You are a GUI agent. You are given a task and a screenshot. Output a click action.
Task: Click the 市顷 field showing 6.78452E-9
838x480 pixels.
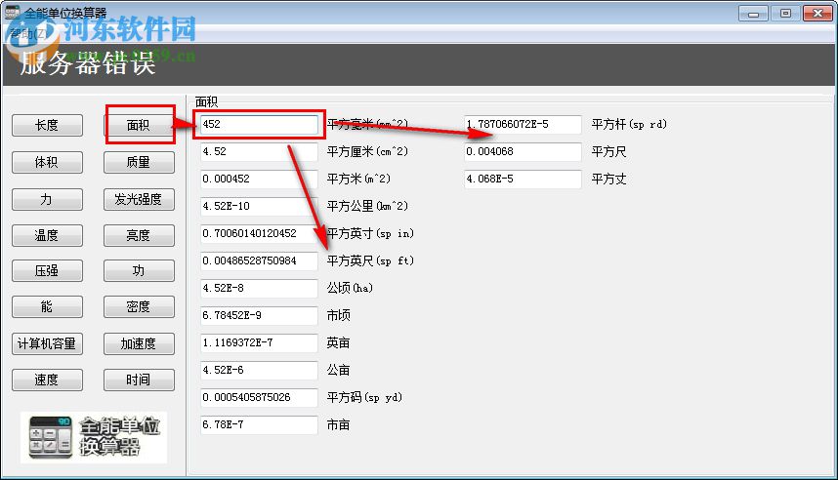[x=259, y=315]
